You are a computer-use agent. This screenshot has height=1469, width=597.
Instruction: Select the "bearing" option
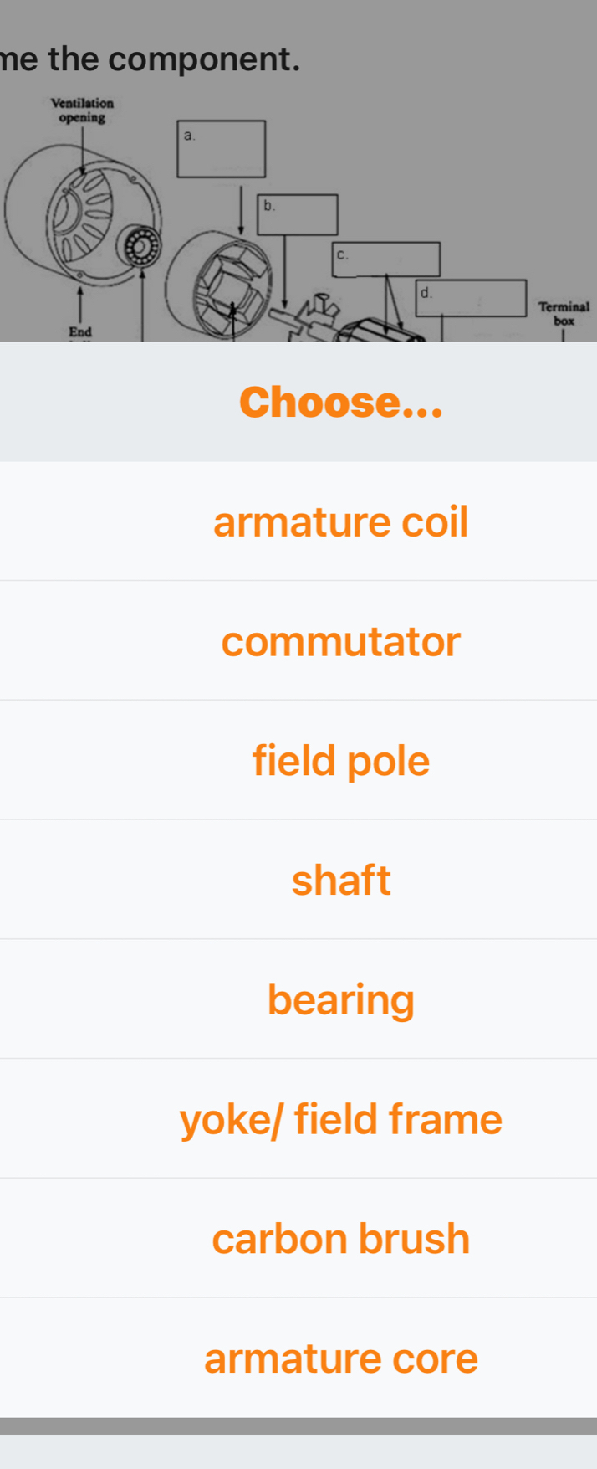(x=340, y=999)
